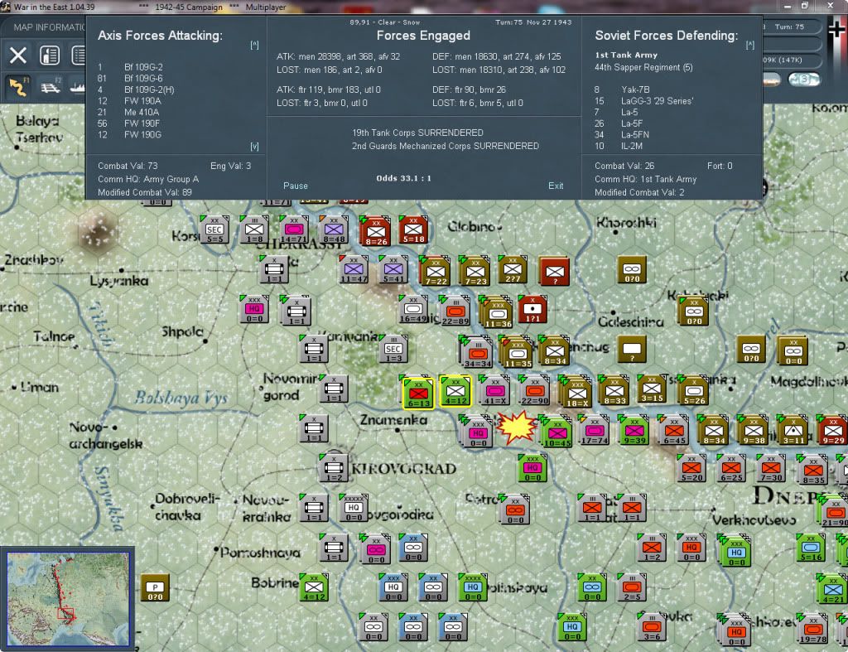Select yellow-highlighted 4=12 green unit
This screenshot has height=652, width=848.
click(455, 390)
